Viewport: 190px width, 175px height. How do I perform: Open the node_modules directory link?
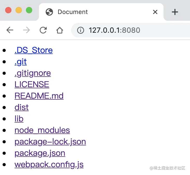pyautogui.click(x=42, y=130)
